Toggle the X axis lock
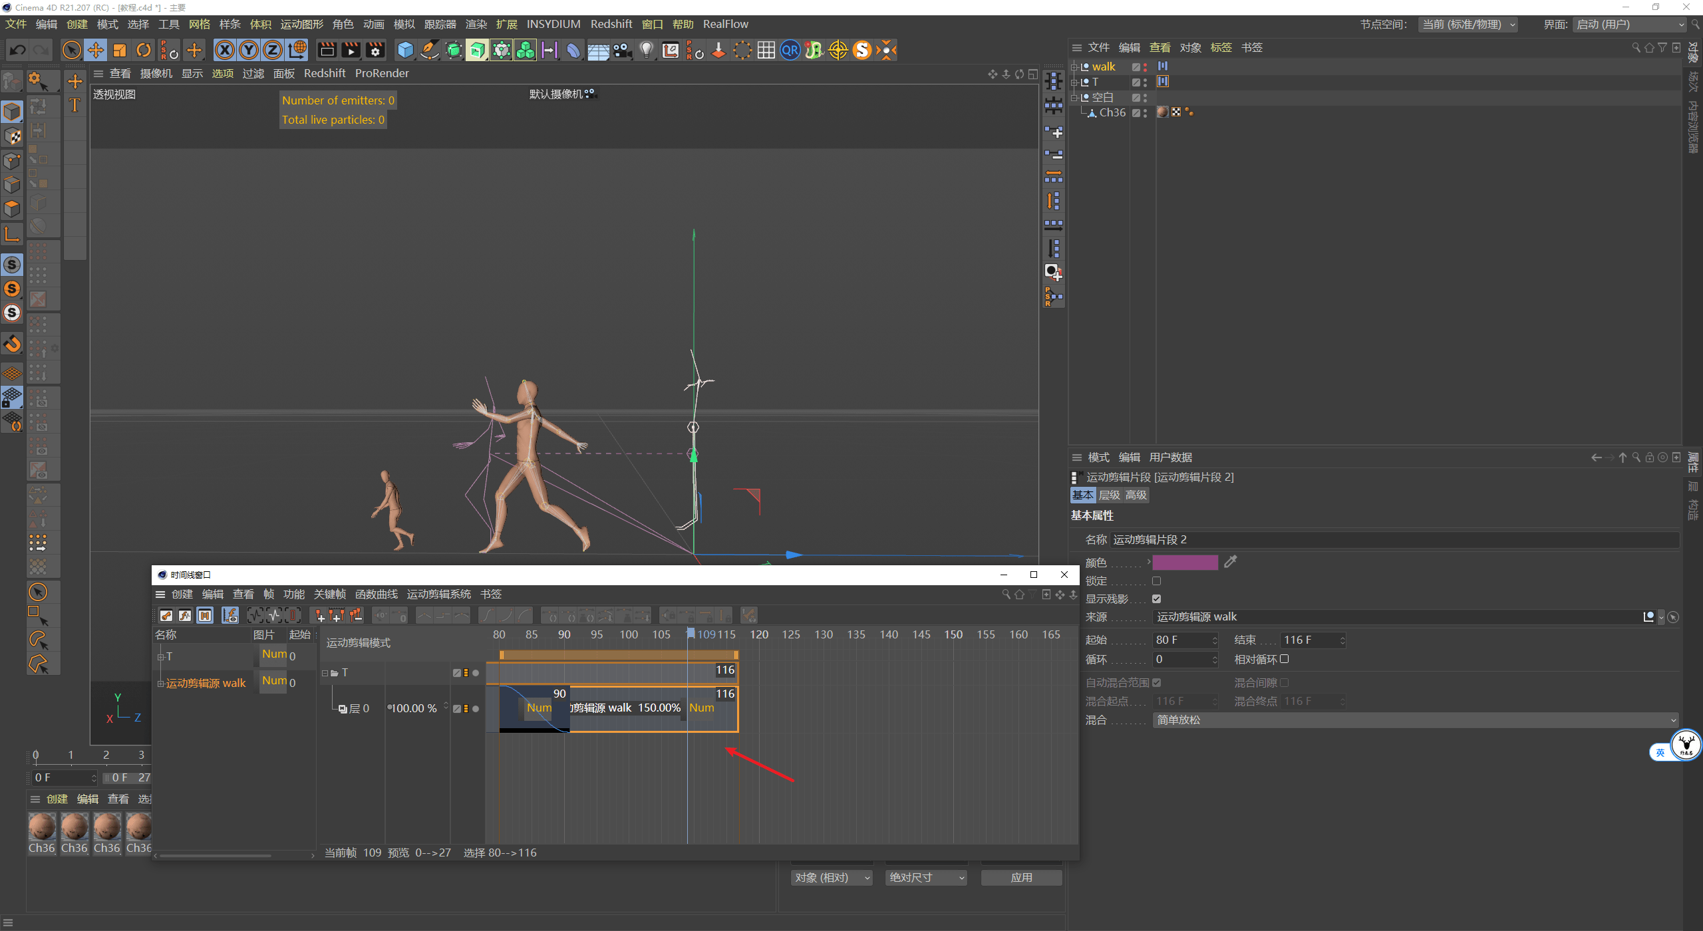Viewport: 1703px width, 931px height. [x=225, y=50]
